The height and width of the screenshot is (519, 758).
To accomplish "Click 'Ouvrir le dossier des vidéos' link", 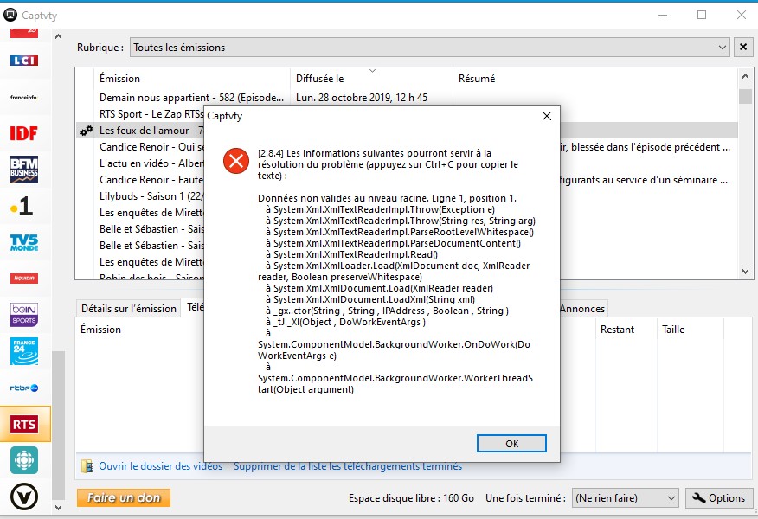I will (160, 466).
